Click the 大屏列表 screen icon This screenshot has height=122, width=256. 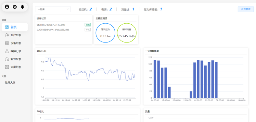pos(7,67)
